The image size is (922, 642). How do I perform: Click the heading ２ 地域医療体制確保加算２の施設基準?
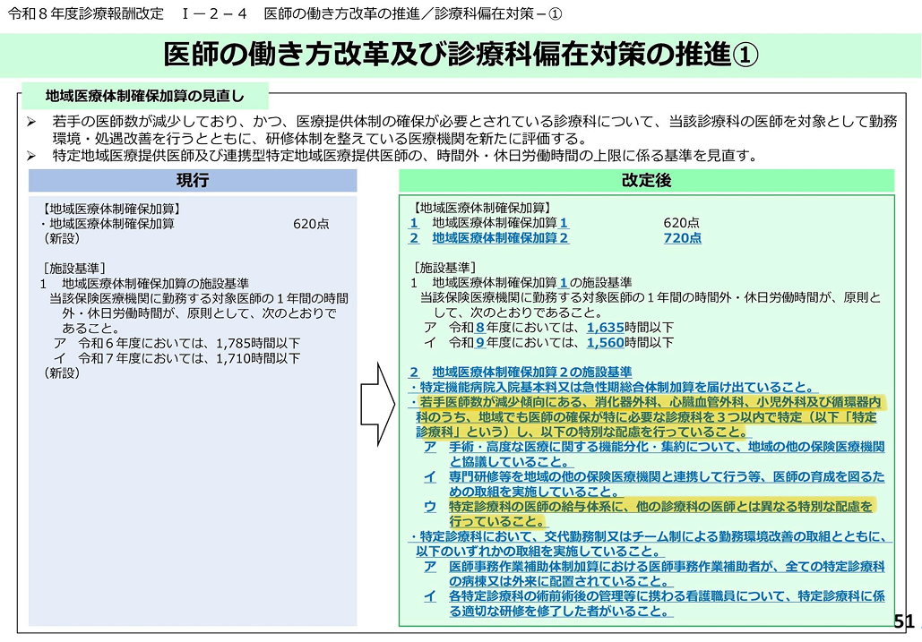[x=521, y=372]
